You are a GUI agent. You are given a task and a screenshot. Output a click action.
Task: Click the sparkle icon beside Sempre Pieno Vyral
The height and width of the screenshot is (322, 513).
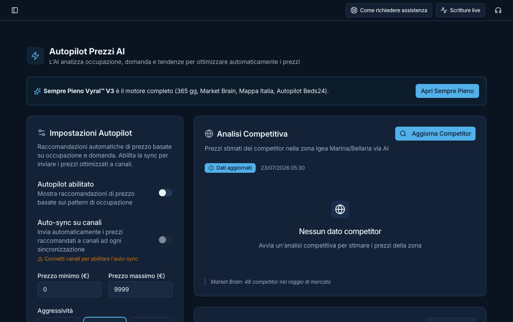coord(37,91)
